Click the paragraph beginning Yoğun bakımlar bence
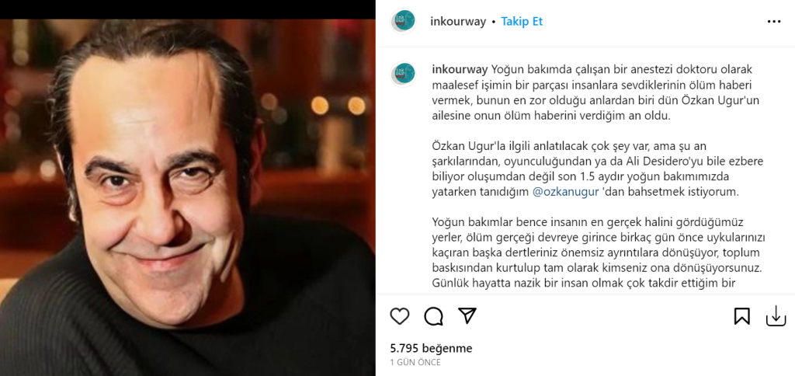This screenshot has width=795, height=376. [x=599, y=252]
